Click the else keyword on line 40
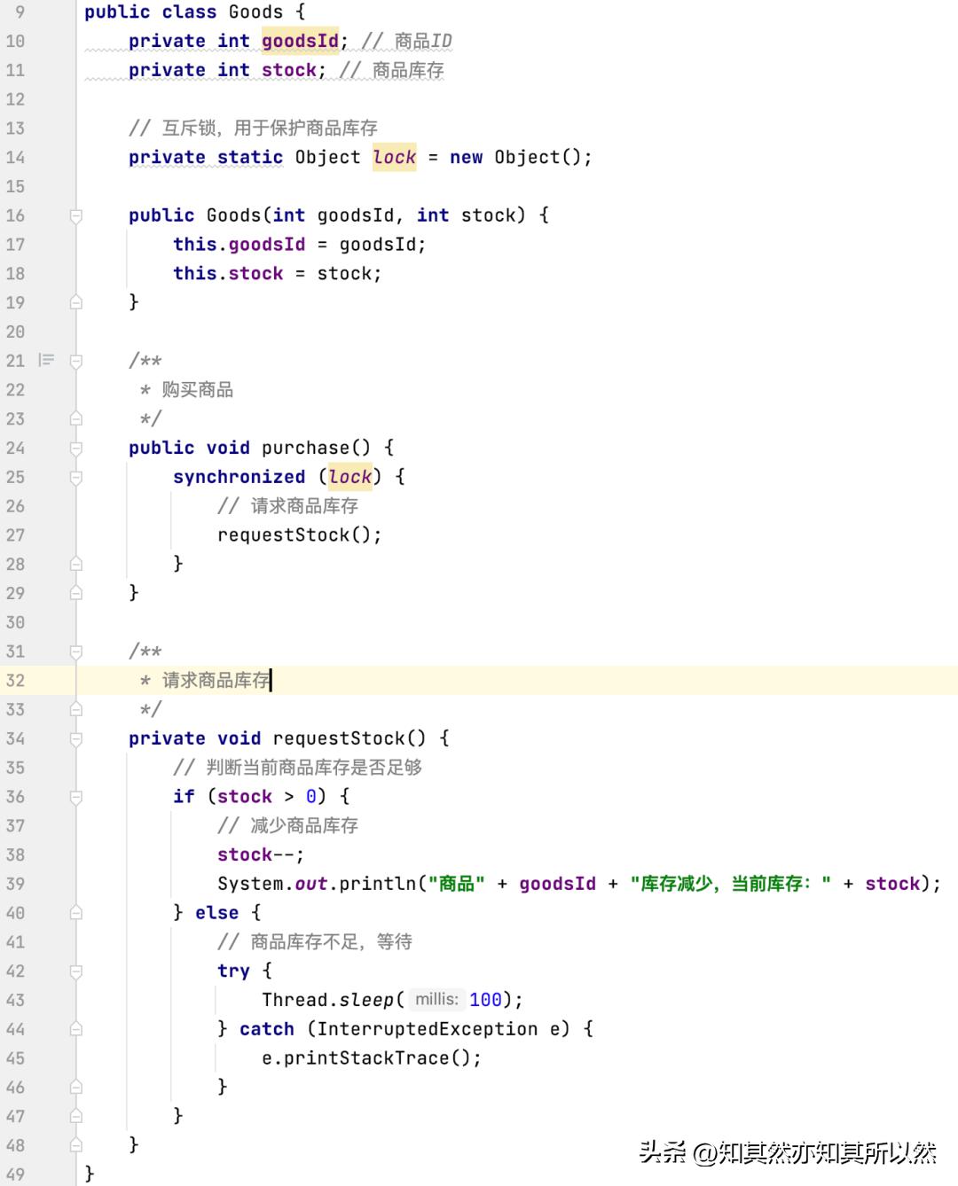 (x=216, y=913)
